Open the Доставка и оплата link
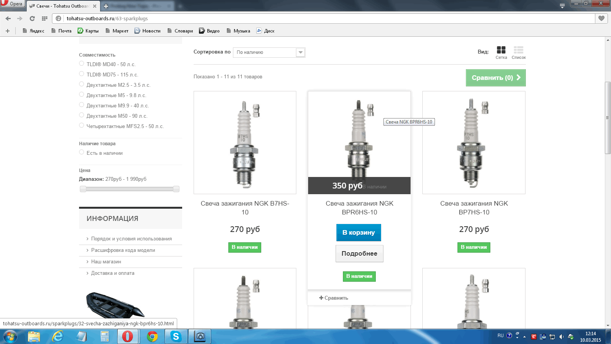The width and height of the screenshot is (611, 344). click(x=113, y=273)
